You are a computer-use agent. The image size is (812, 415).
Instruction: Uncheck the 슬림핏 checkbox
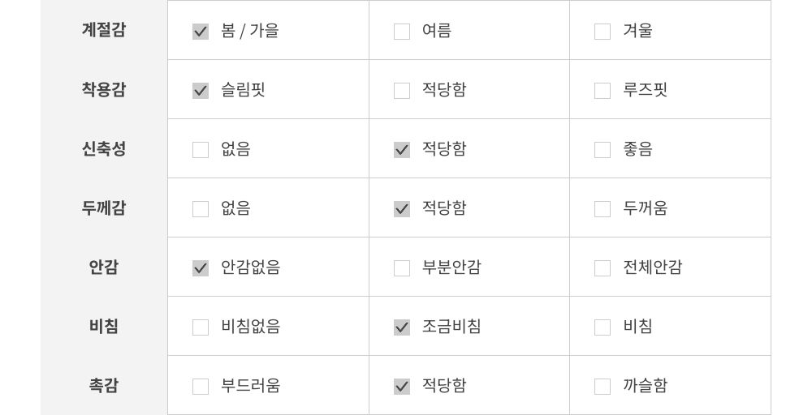(201, 91)
